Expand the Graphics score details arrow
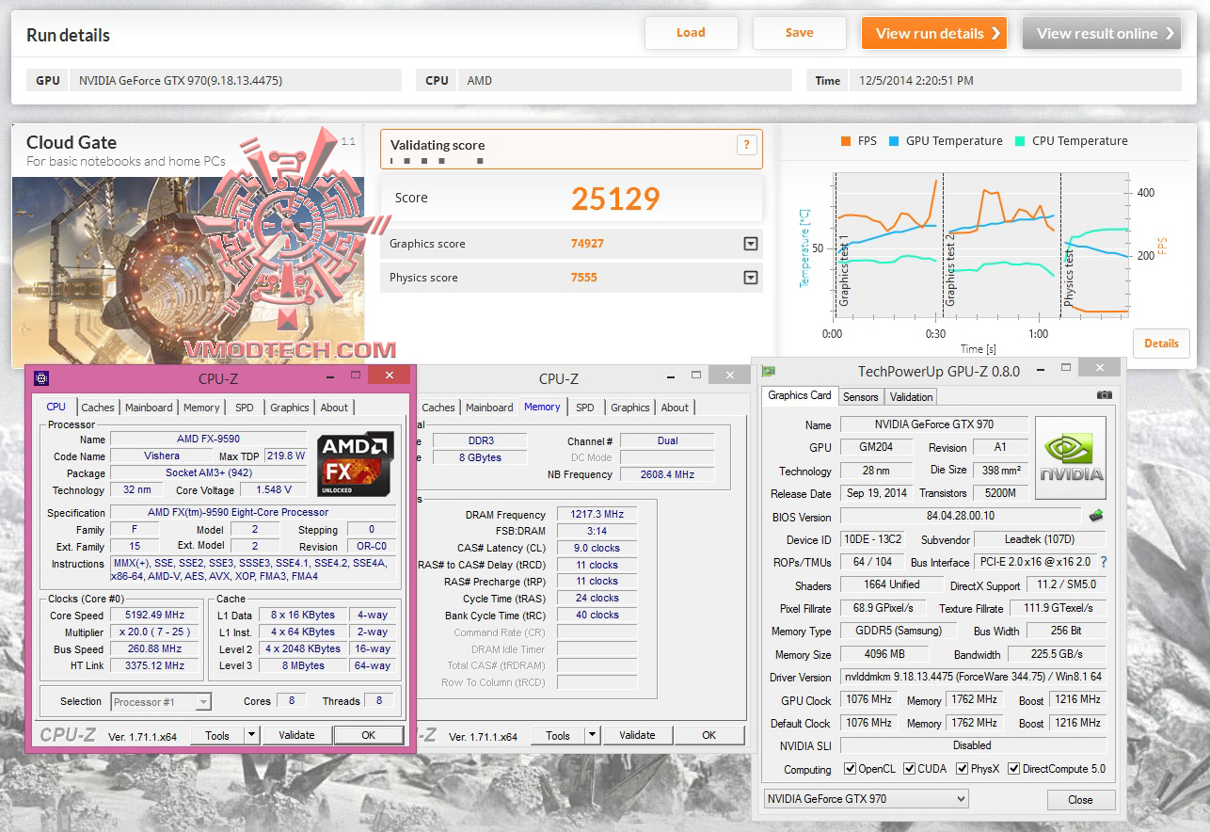The image size is (1210, 832). (750, 244)
